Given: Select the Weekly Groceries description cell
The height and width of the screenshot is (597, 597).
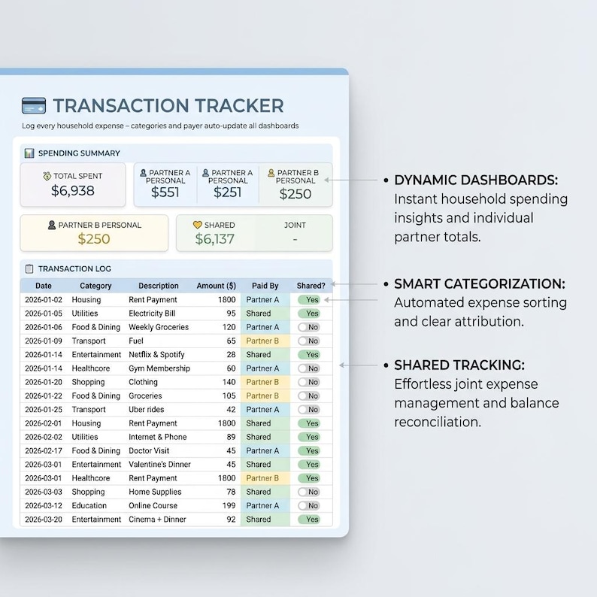Looking at the screenshot, I should pos(159,327).
